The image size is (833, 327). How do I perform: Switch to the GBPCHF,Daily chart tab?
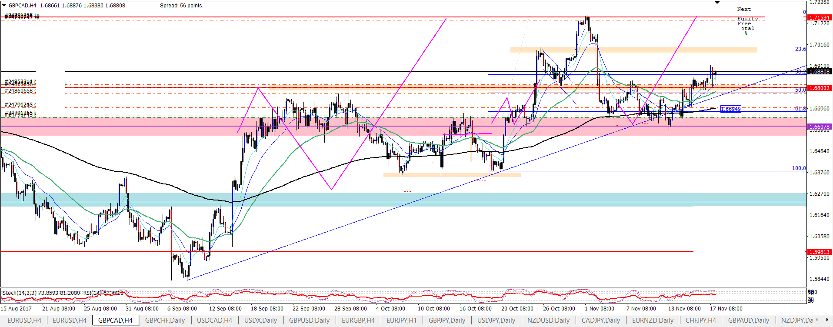point(165,320)
